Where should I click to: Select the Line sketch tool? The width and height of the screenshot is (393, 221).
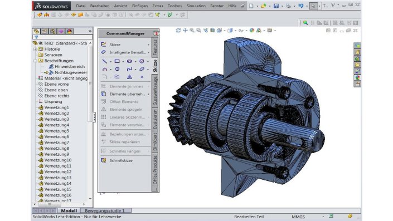point(105,61)
